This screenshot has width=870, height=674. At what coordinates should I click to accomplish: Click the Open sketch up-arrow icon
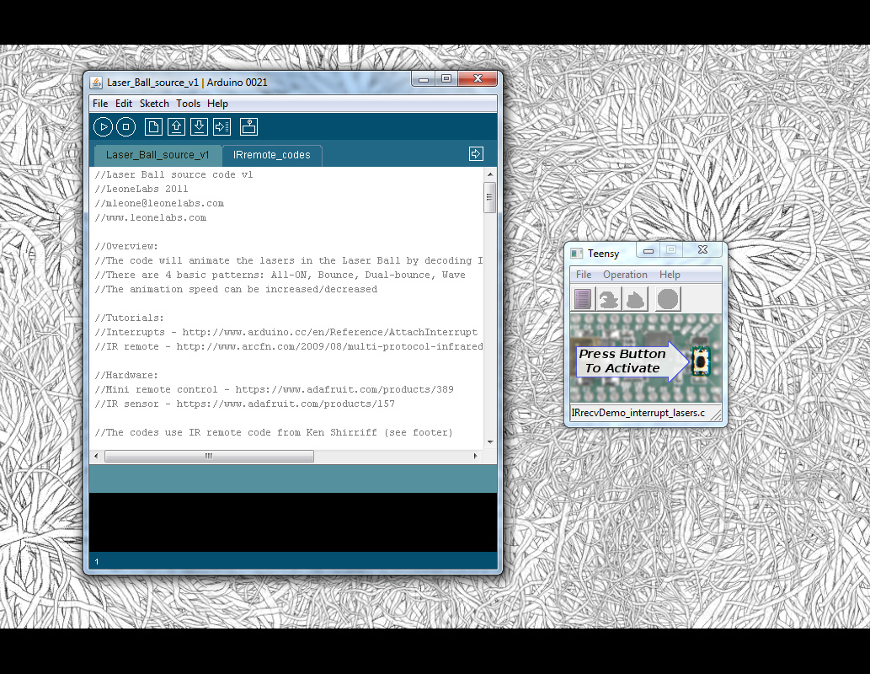pyautogui.click(x=176, y=127)
